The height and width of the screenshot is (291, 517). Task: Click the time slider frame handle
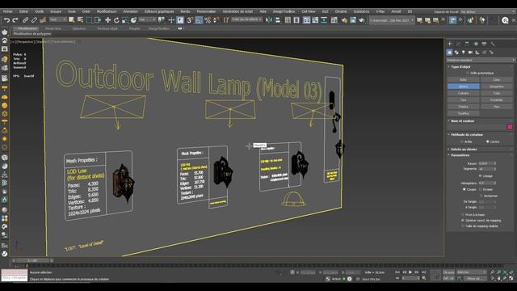[32, 260]
